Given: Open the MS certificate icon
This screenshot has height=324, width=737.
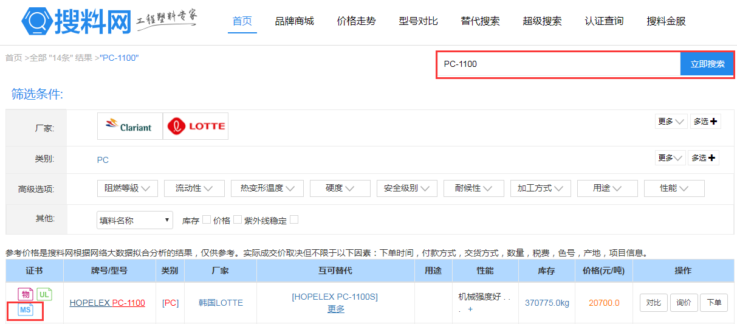Looking at the screenshot, I should tap(26, 311).
